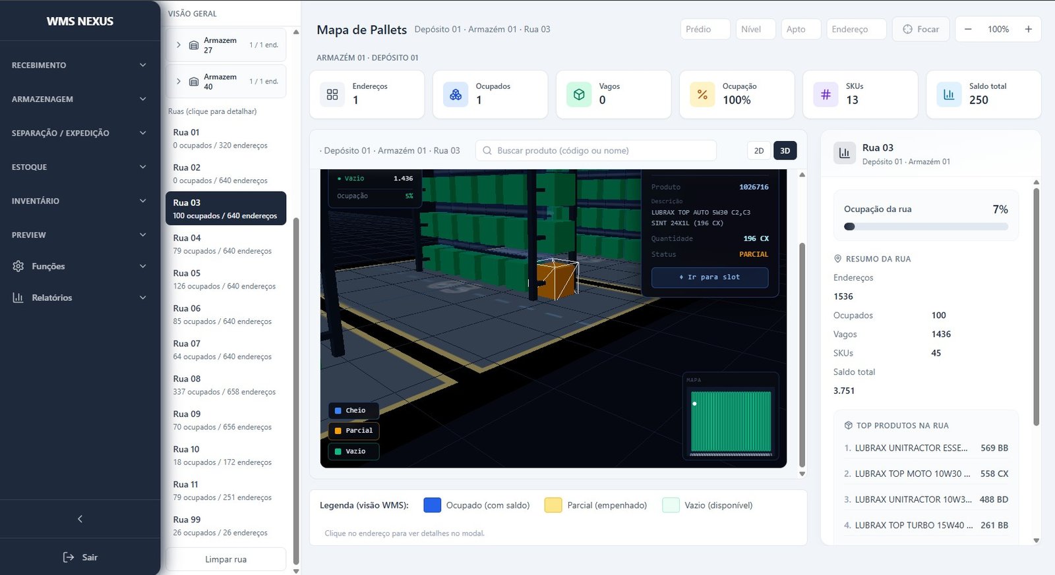Click the Armazem 27 warehouse icon

[x=194, y=45]
